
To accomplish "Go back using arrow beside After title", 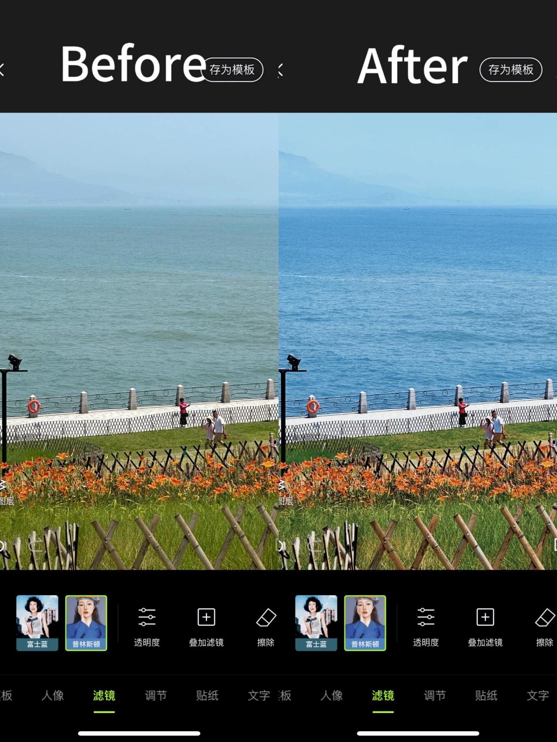I will point(281,70).
